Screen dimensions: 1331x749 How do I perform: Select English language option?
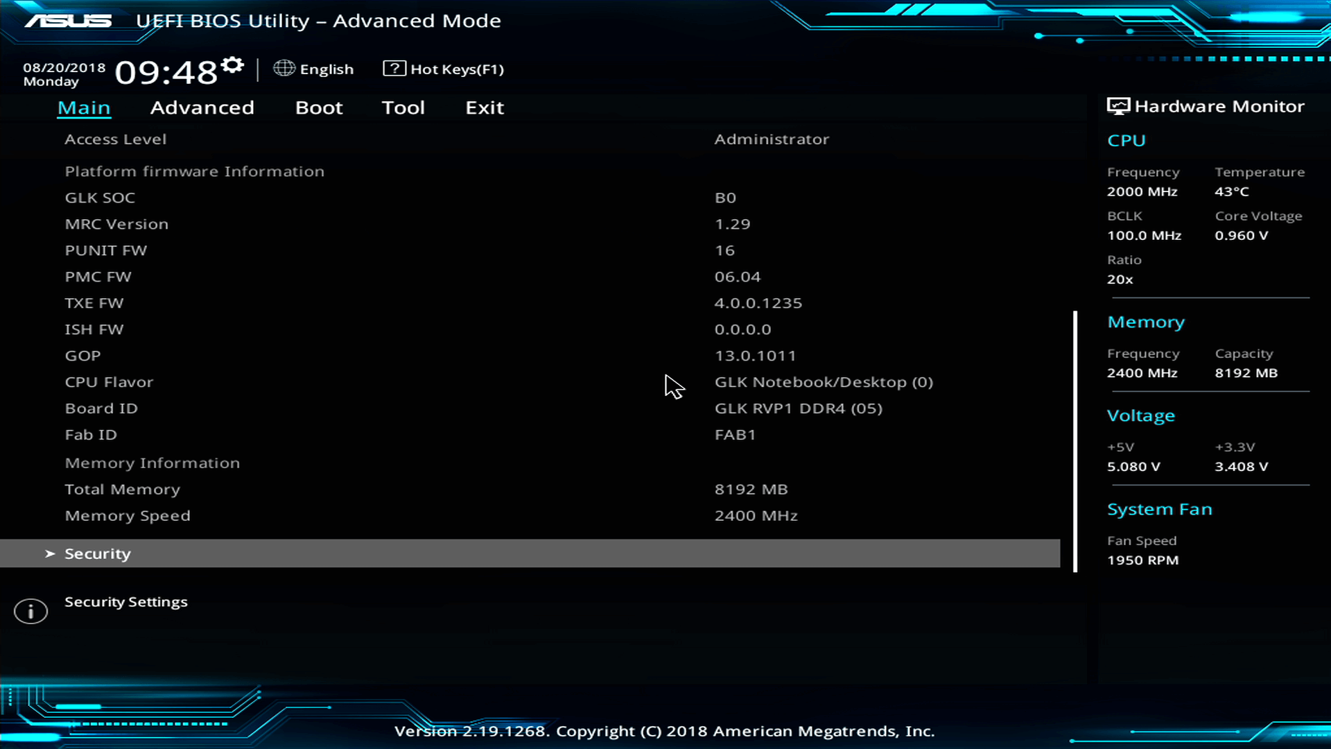(x=327, y=69)
